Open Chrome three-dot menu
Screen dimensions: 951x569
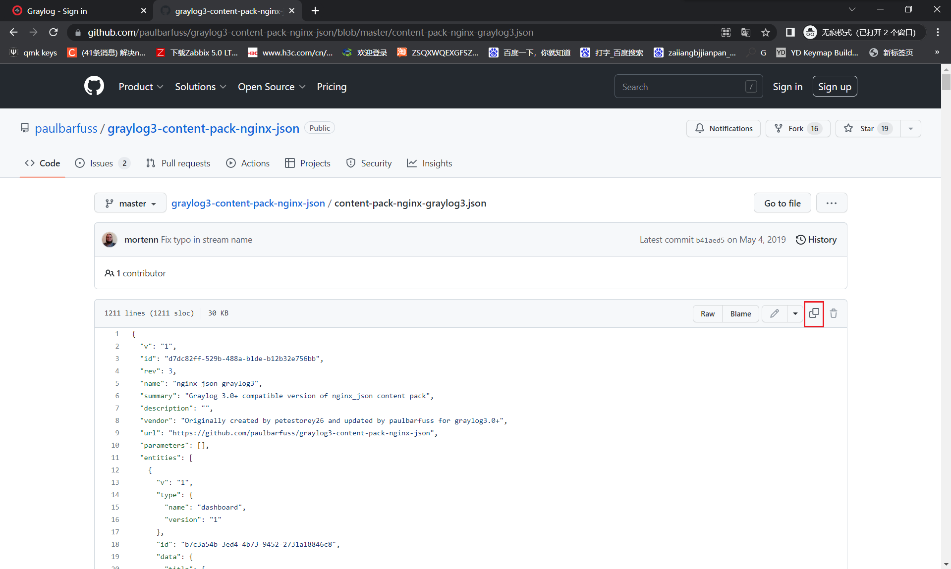(x=938, y=32)
